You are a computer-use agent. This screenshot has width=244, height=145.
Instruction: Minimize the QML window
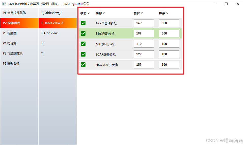[215, 4]
